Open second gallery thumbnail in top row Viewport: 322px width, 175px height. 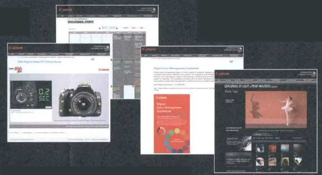point(272,148)
